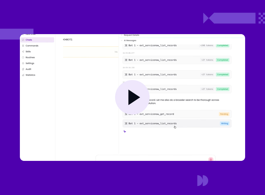Click the Statistics bar chart icon

[23, 75]
